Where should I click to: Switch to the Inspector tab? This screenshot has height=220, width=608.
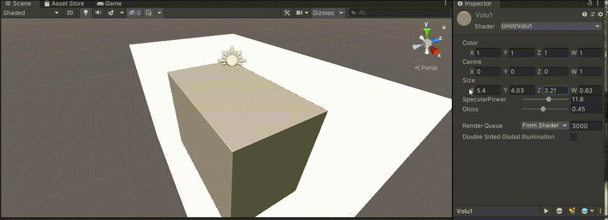click(x=474, y=3)
